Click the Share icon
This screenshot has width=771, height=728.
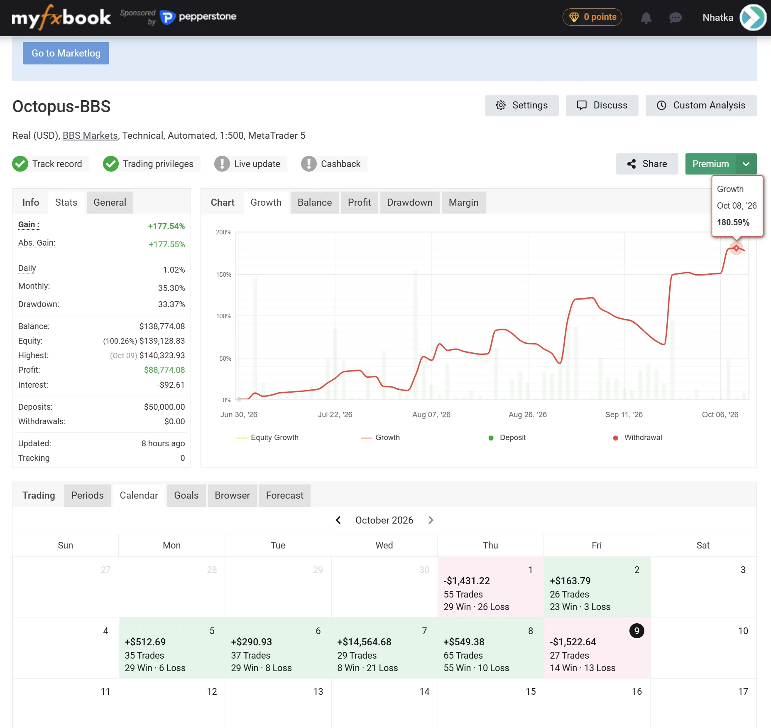tap(631, 164)
